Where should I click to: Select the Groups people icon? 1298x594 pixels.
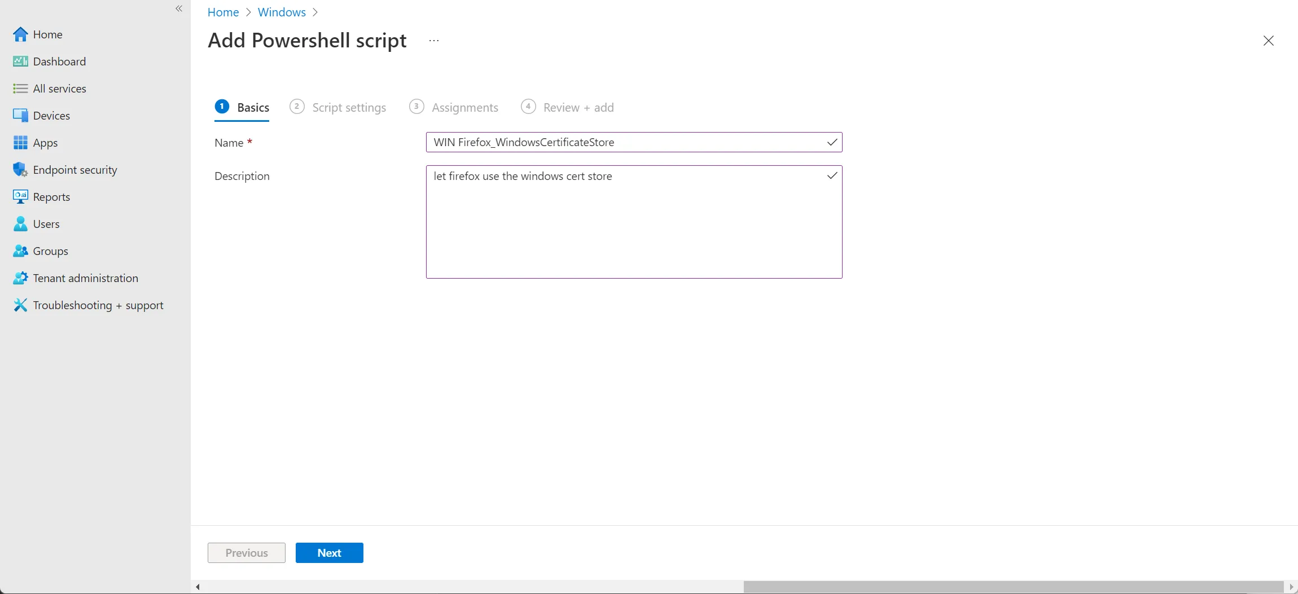click(x=20, y=251)
